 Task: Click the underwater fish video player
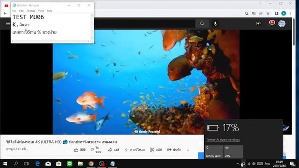tap(146, 82)
